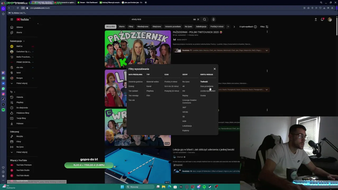Open the Filtry filters button
Image resolution: width=338 pixels, height=190 pixels.
pos(264,27)
